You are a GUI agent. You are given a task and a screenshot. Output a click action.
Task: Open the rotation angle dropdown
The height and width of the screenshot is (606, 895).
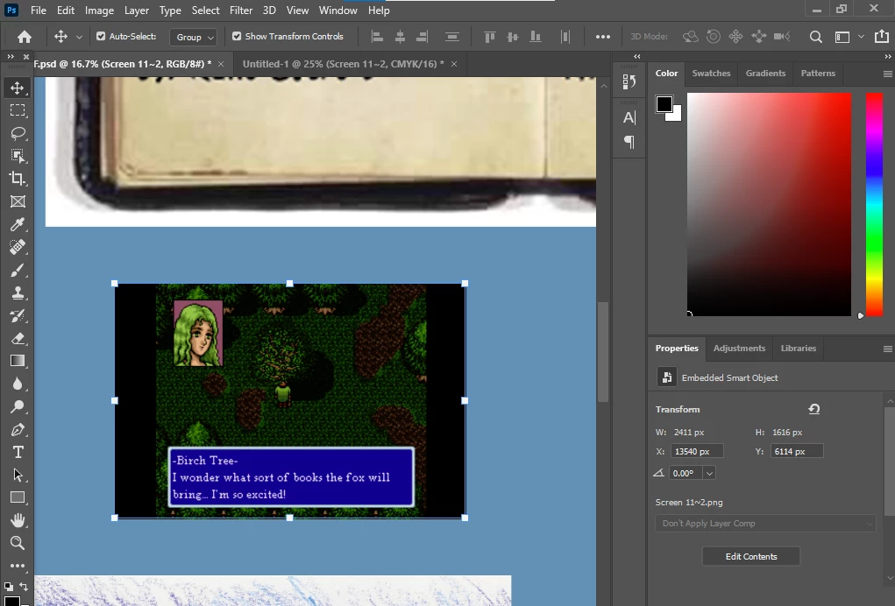point(709,473)
